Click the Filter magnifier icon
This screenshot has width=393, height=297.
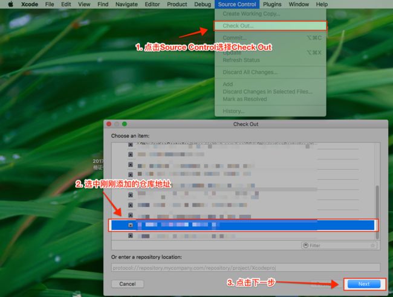(x=305, y=245)
